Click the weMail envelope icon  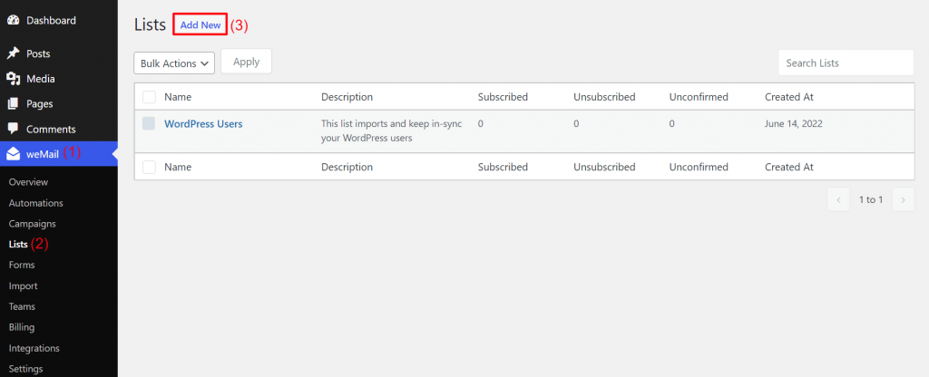tap(13, 154)
